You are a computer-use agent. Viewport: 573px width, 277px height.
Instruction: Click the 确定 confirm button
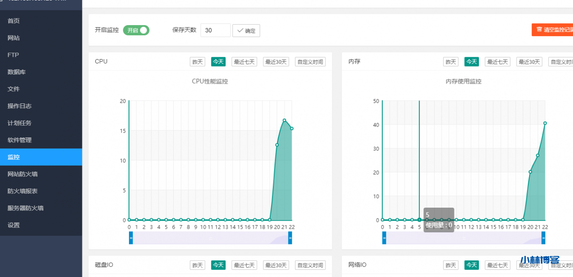[x=246, y=30]
